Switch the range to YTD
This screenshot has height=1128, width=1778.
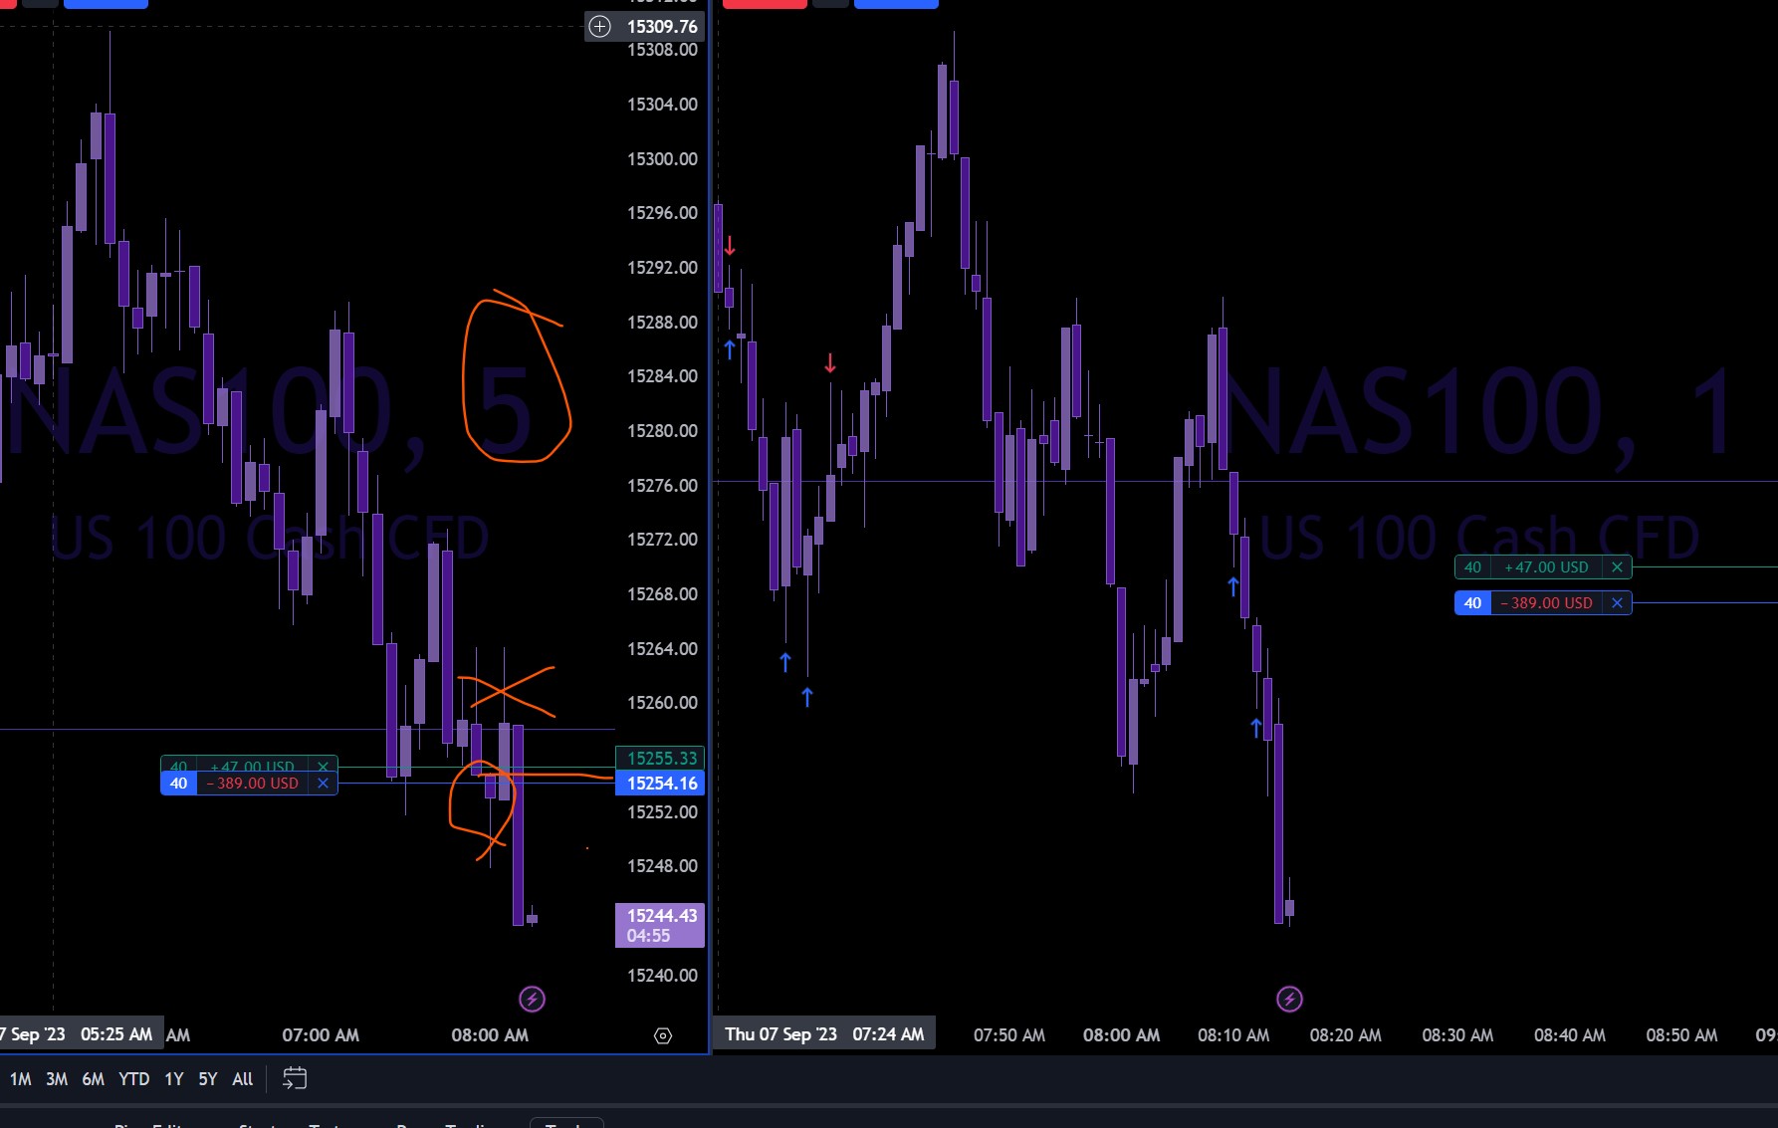click(134, 1079)
